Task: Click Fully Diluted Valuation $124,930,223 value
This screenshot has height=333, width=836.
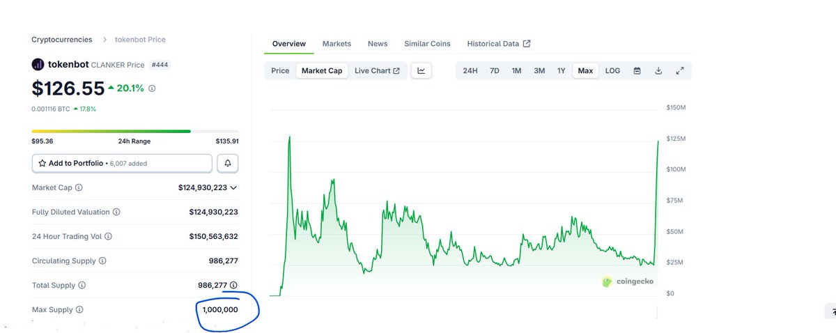Action: pyautogui.click(x=213, y=212)
